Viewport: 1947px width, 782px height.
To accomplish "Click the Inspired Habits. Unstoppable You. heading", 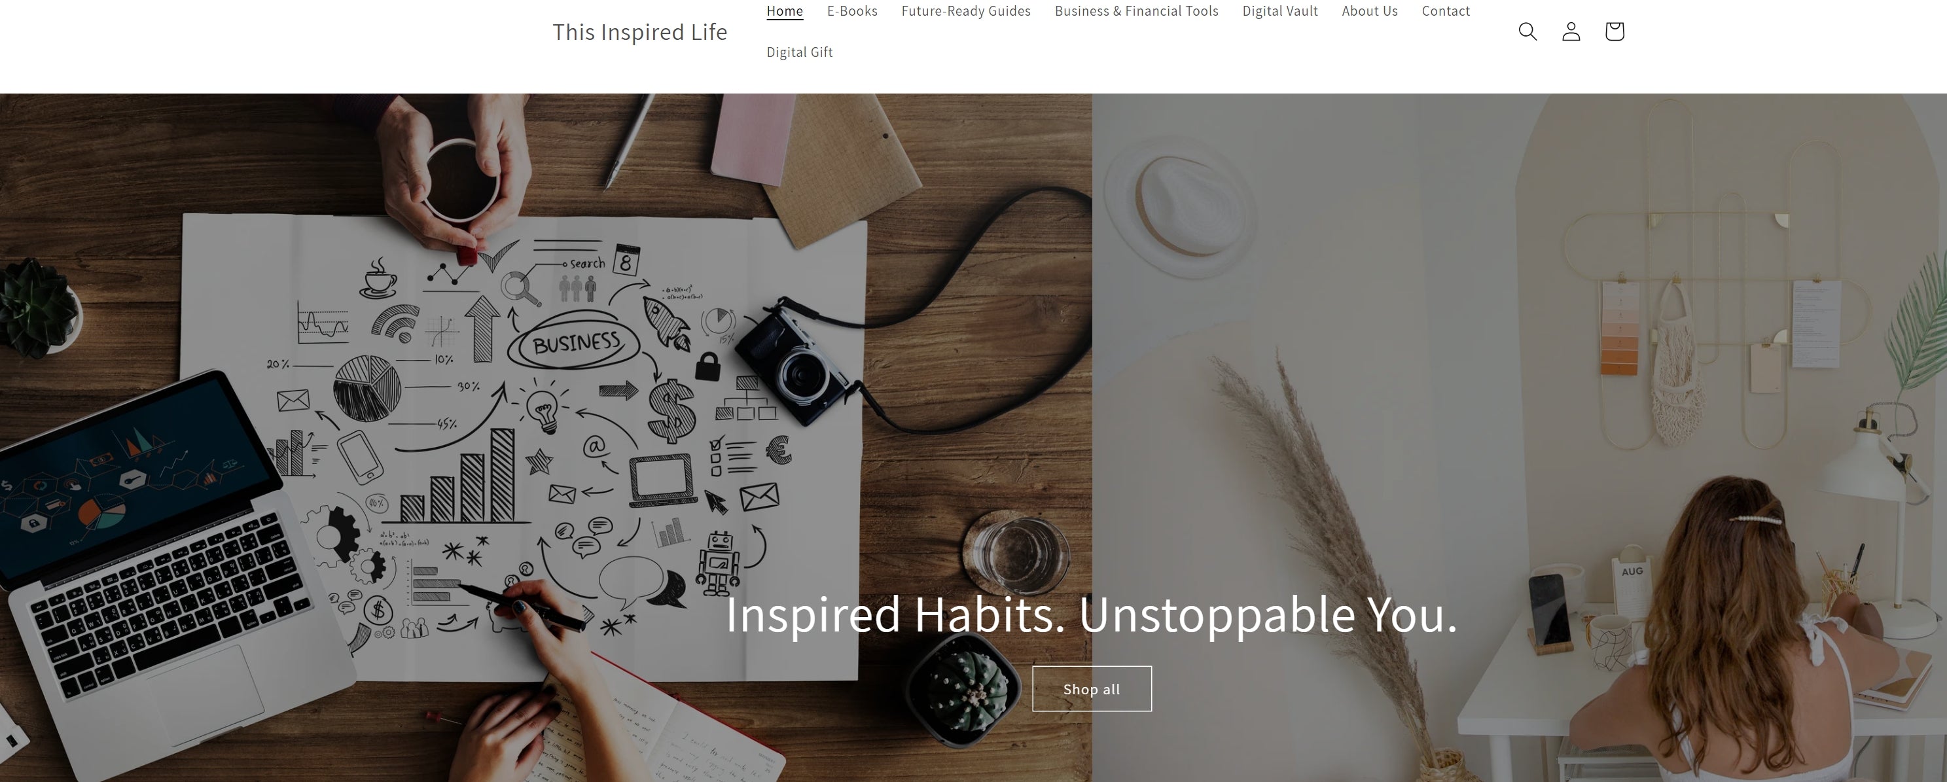I will coord(1091,614).
